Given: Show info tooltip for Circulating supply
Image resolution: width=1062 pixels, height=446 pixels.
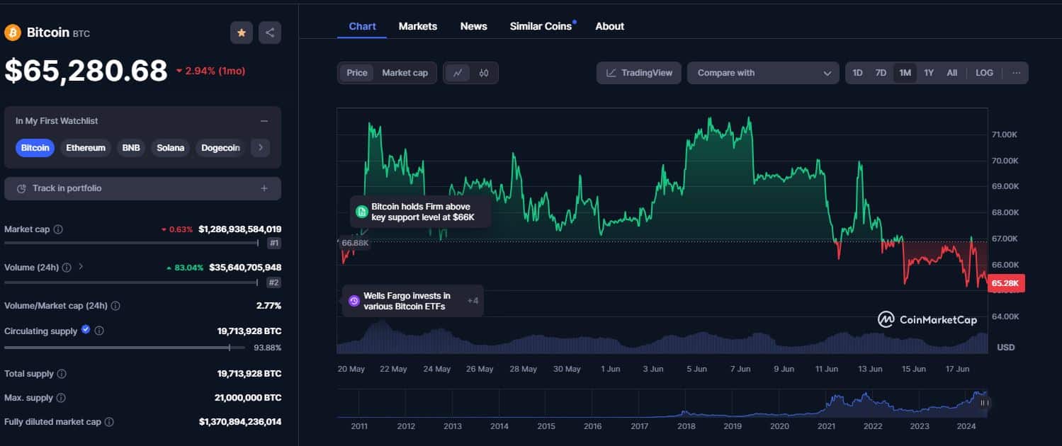Looking at the screenshot, I should tap(99, 331).
